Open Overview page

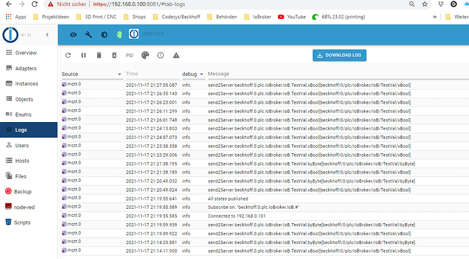(29, 53)
